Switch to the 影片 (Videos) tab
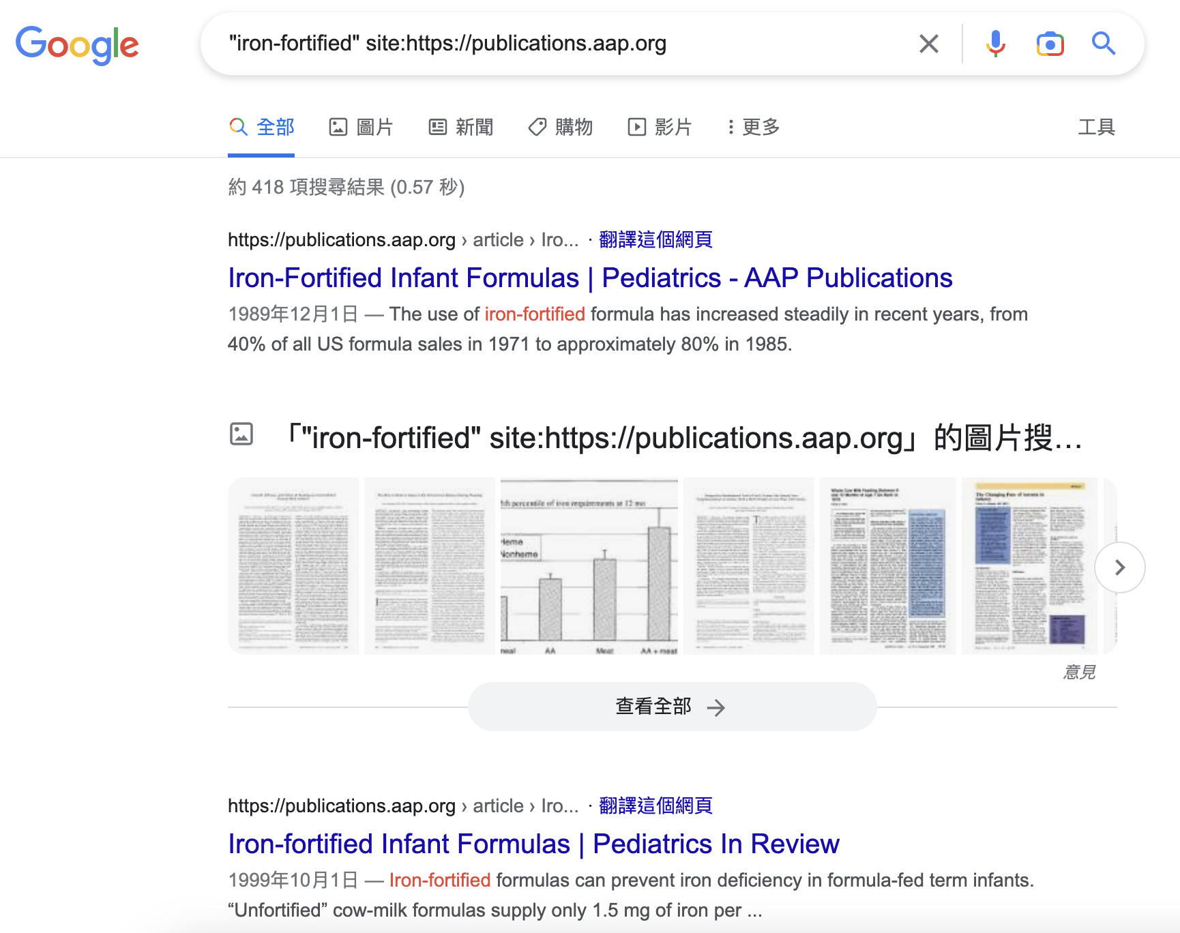Screen dimensions: 1180x933 tap(660, 127)
